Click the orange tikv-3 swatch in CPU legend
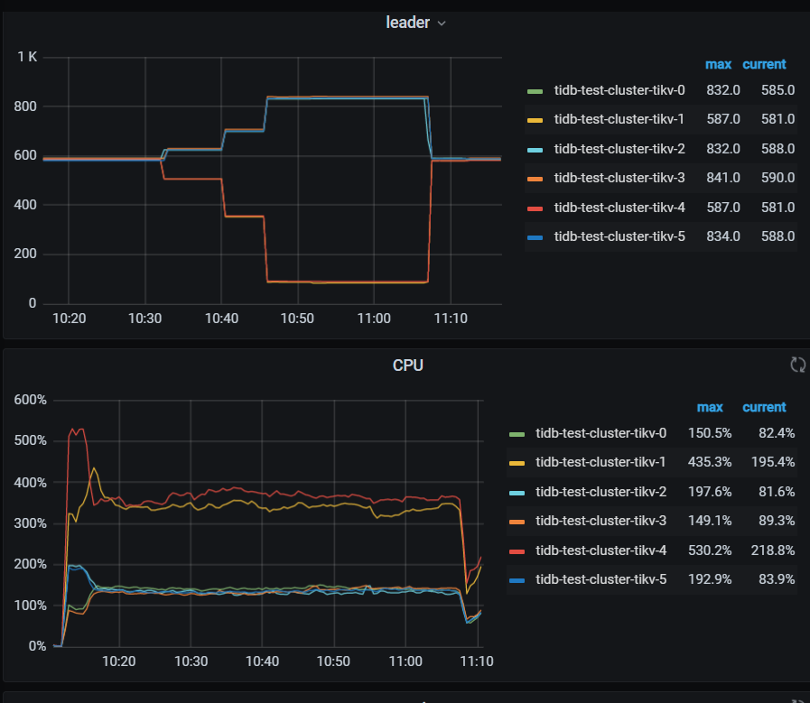 click(517, 521)
